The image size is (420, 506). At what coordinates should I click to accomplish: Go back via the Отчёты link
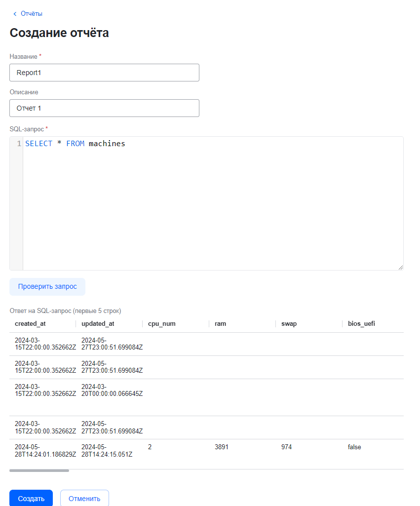[x=31, y=14]
